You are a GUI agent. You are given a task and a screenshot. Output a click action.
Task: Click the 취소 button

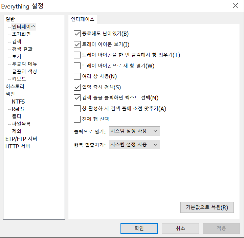coord(180,228)
